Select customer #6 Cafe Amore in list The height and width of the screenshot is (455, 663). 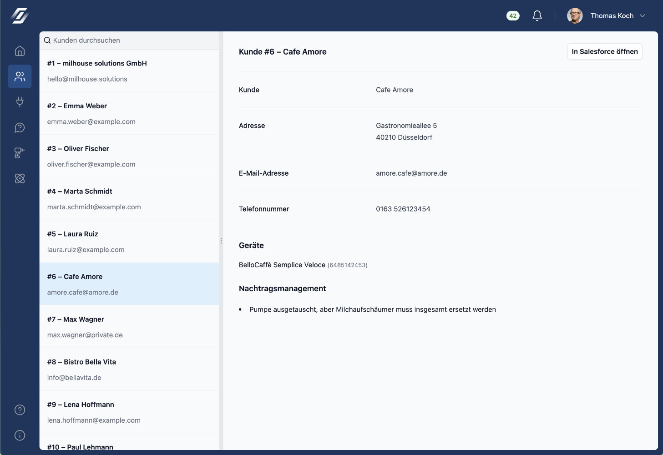[130, 284]
